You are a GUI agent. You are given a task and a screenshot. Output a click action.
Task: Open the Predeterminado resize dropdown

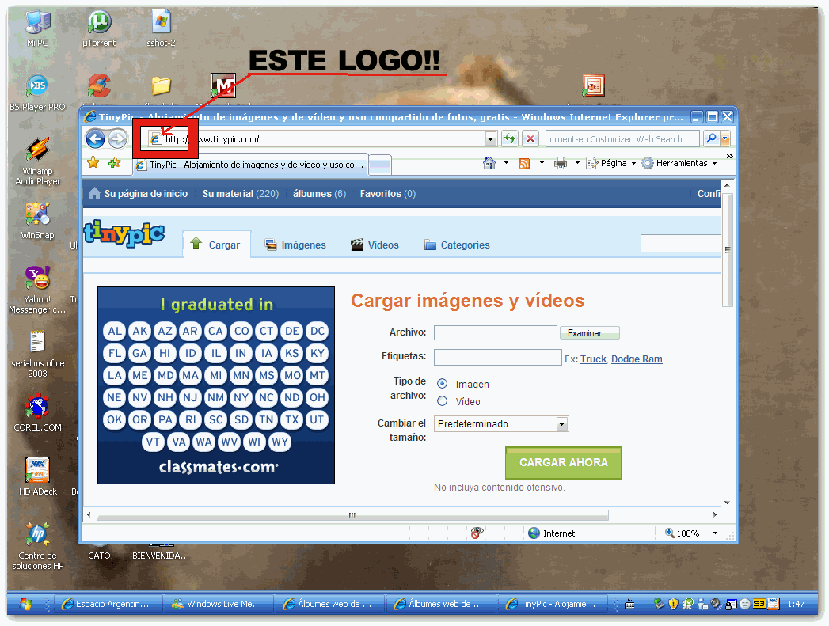pyautogui.click(x=501, y=423)
